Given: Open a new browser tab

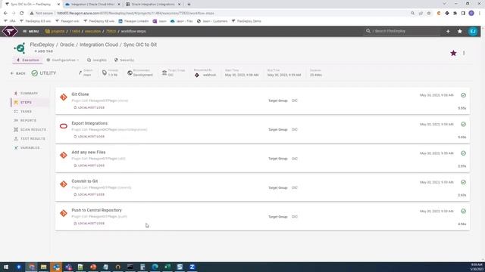Looking at the screenshot, I should point(189,5).
